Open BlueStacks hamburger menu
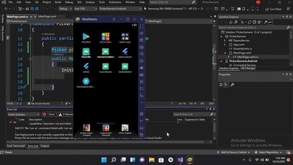The width and height of the screenshot is (293, 165). [x=114, y=19]
